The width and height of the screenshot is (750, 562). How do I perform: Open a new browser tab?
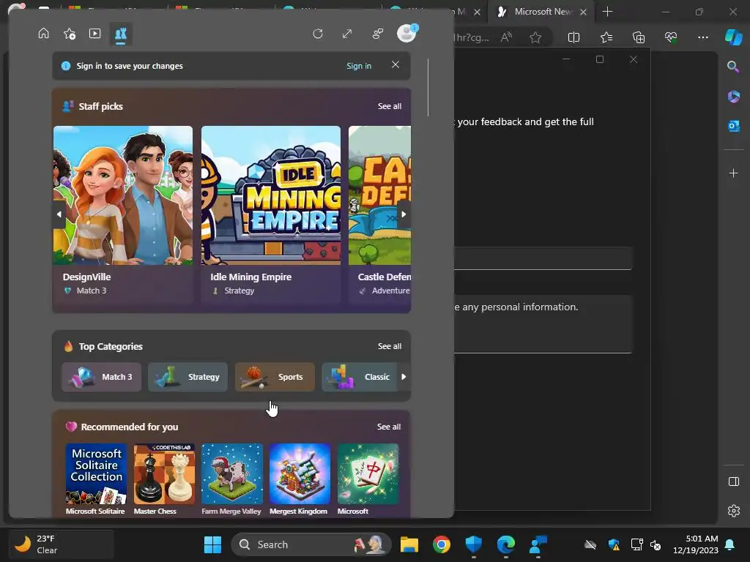tap(607, 12)
